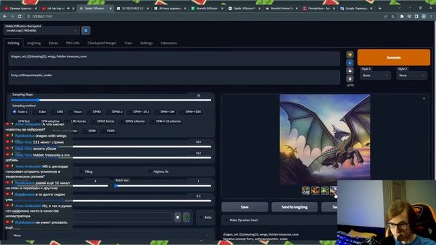Click the reuse seed recycle icon
The width and height of the screenshot is (436, 245).
tap(187, 217)
